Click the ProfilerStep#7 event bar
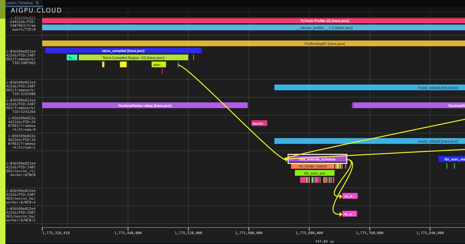This screenshot has width=465, height=244. [x=253, y=44]
